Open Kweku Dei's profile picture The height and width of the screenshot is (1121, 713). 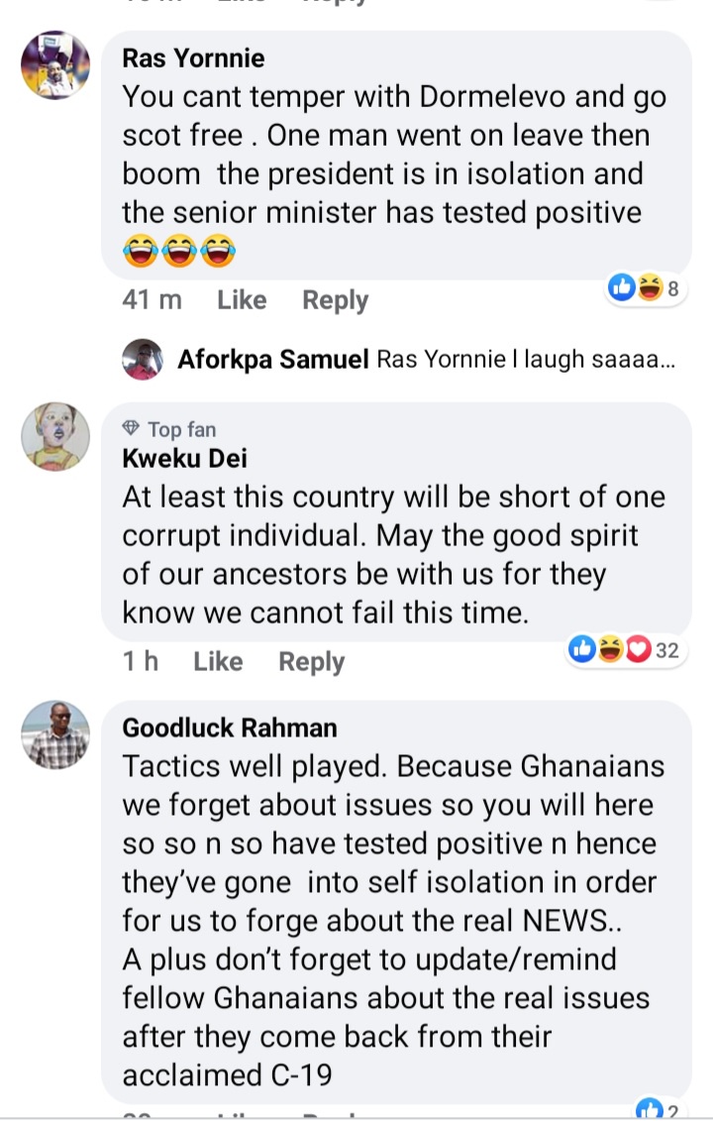55,436
